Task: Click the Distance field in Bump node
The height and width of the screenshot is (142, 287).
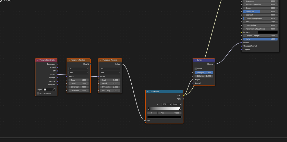Action: pos(204,76)
